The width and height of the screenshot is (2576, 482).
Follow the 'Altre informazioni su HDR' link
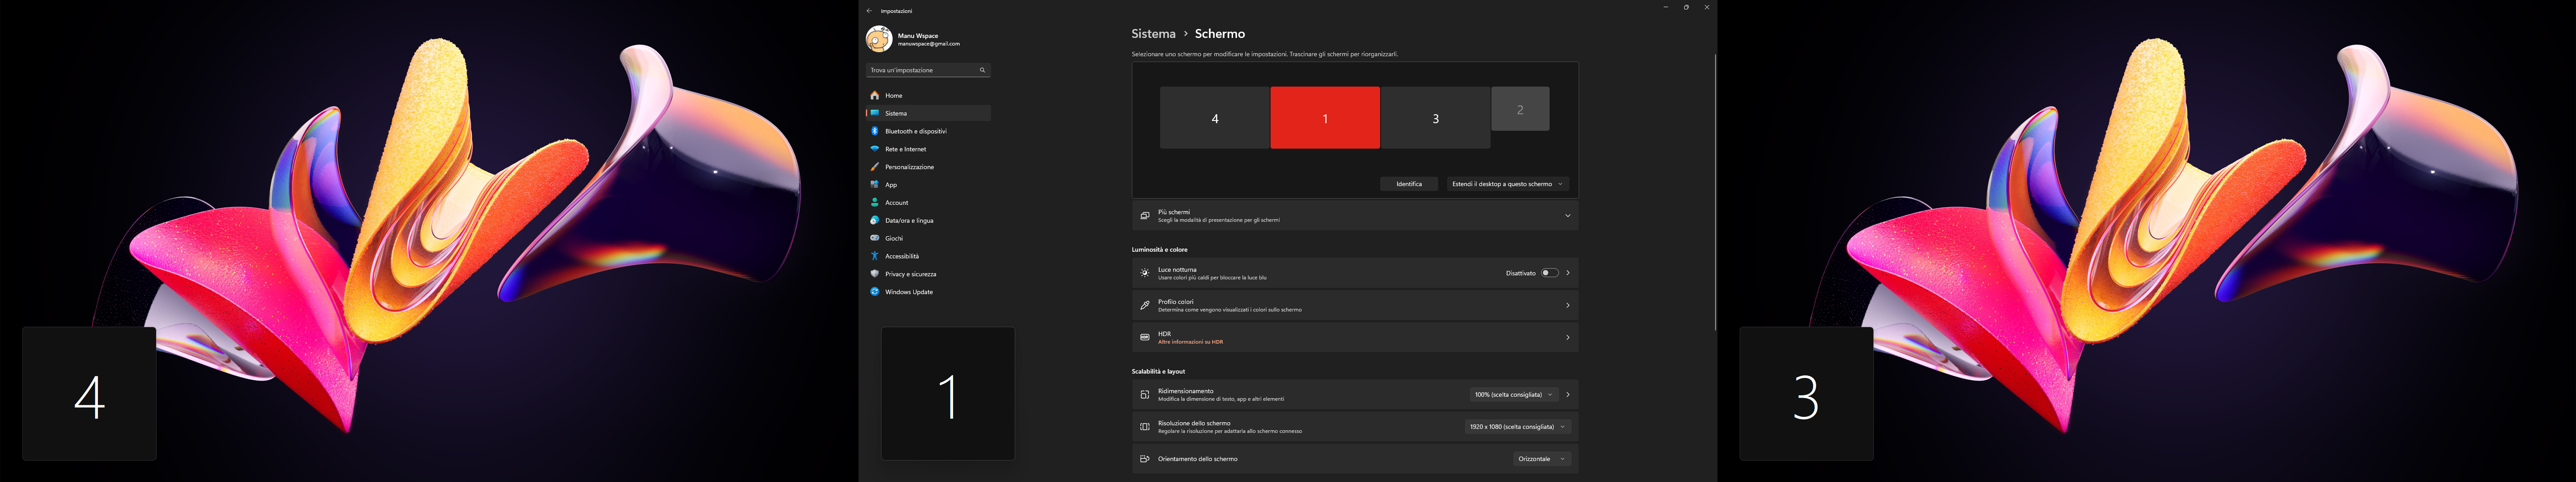click(1190, 342)
